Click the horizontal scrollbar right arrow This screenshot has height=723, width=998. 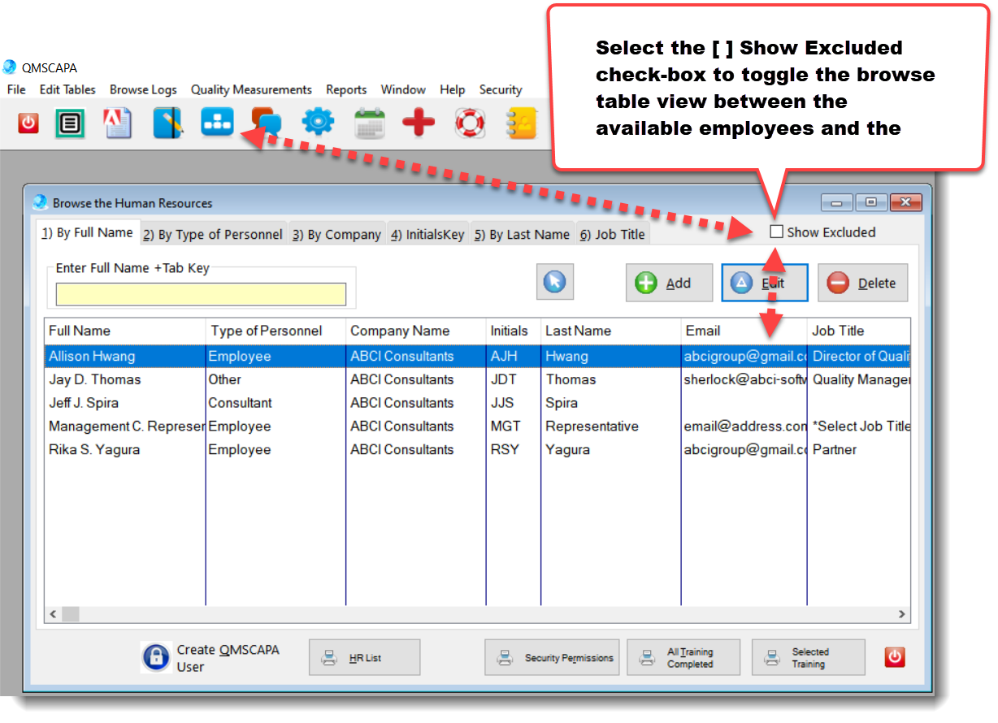[902, 614]
